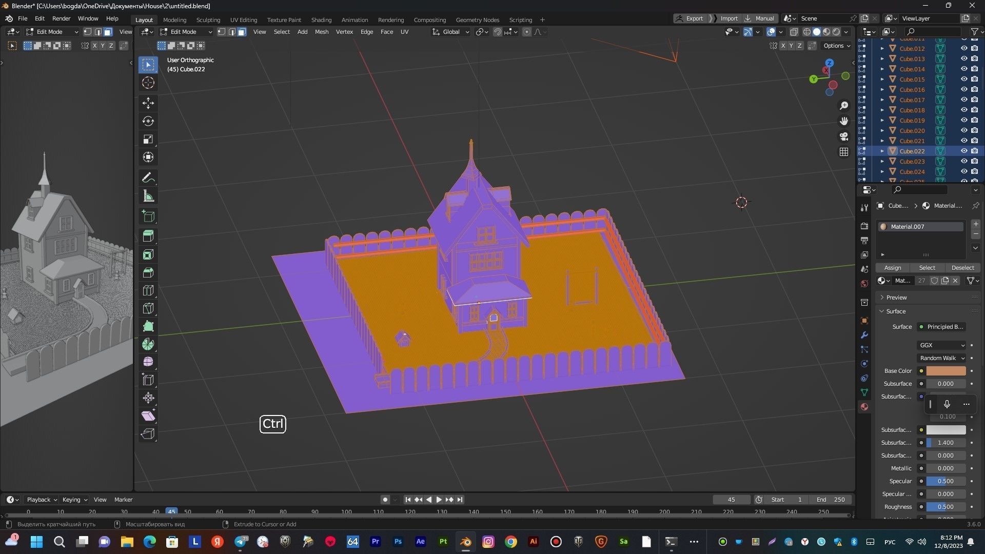Select the Measure tool
This screenshot has height=554, width=985.
click(x=148, y=196)
